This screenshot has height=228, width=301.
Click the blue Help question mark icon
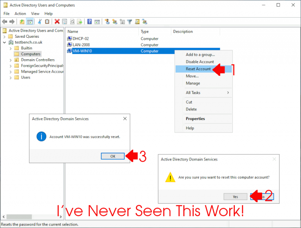click(90, 22)
